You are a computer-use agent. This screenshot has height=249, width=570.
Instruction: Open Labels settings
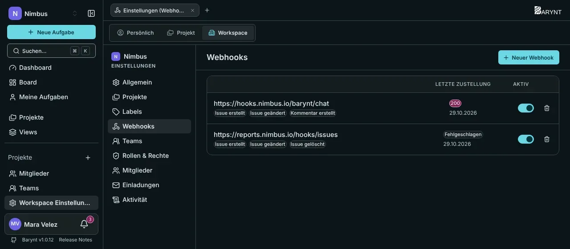[x=149, y=112]
